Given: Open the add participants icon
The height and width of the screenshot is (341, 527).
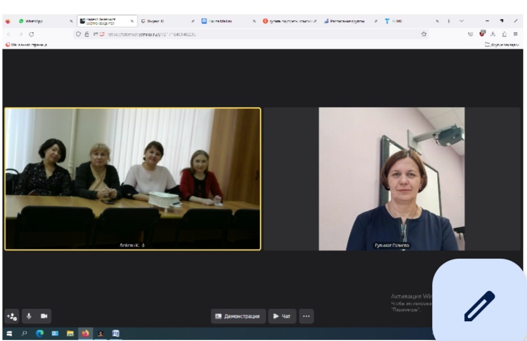Looking at the screenshot, I should [12, 316].
